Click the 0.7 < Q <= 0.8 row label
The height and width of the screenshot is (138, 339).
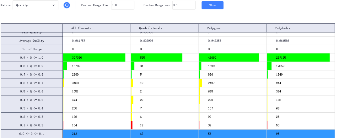(x=32, y=74)
